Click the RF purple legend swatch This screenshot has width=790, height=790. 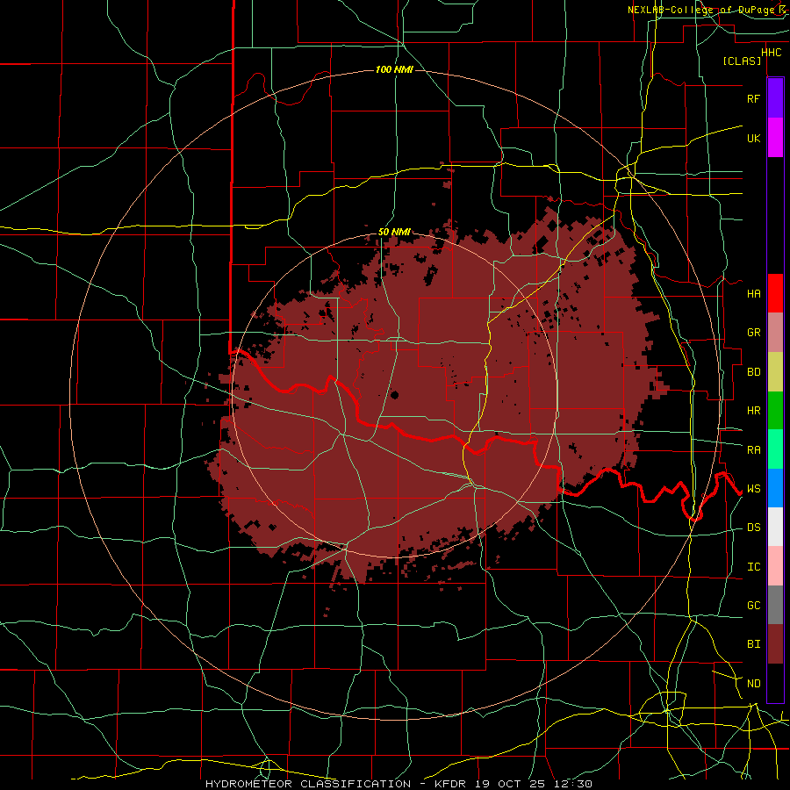pyautogui.click(x=775, y=98)
